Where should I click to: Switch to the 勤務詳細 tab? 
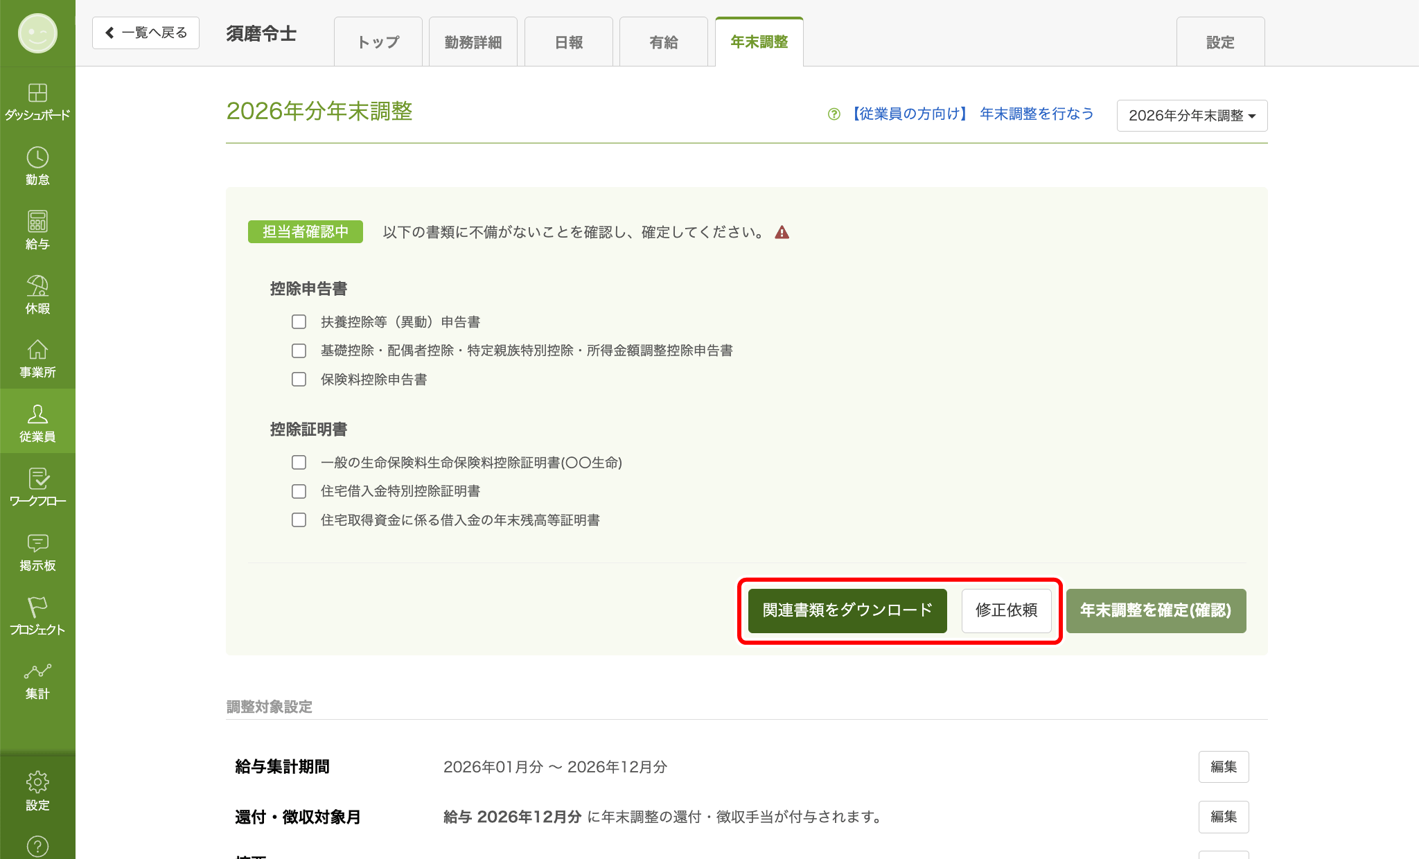coord(473,42)
